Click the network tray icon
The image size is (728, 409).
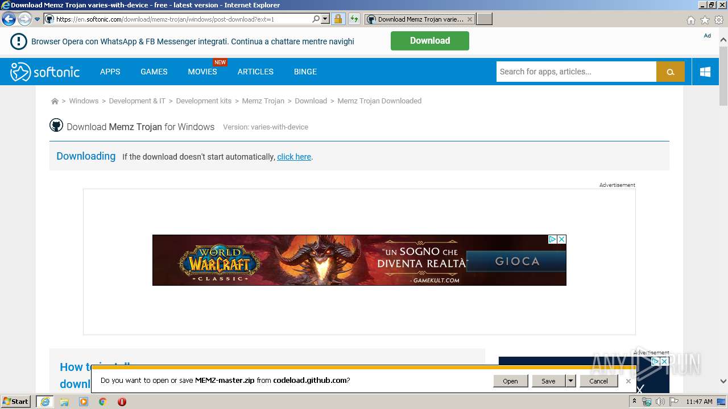point(647,402)
